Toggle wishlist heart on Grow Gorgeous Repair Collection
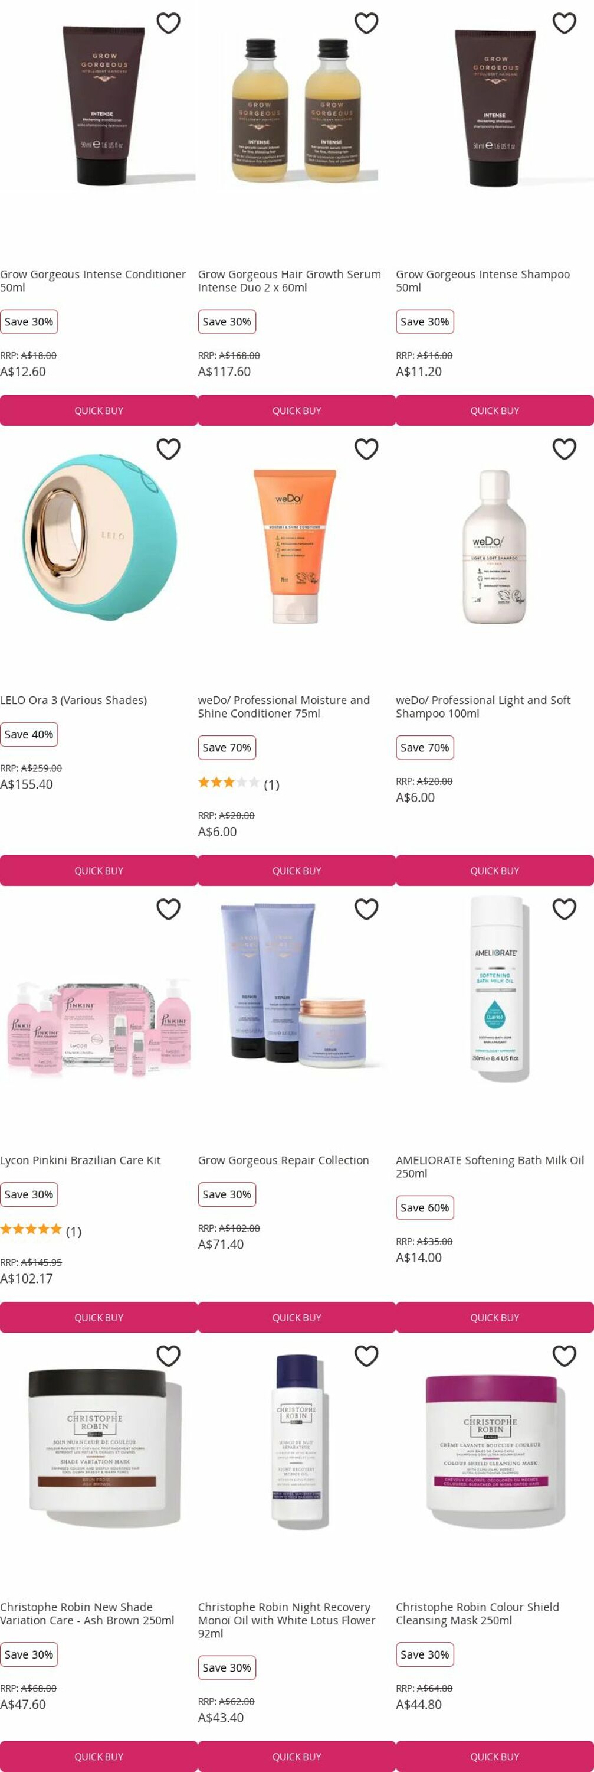 point(366,910)
